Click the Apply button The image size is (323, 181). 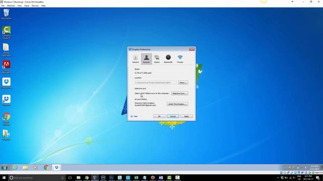pos(186,116)
